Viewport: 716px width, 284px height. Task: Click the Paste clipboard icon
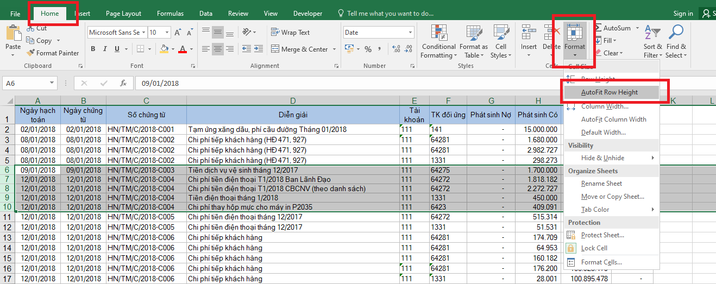(12, 34)
